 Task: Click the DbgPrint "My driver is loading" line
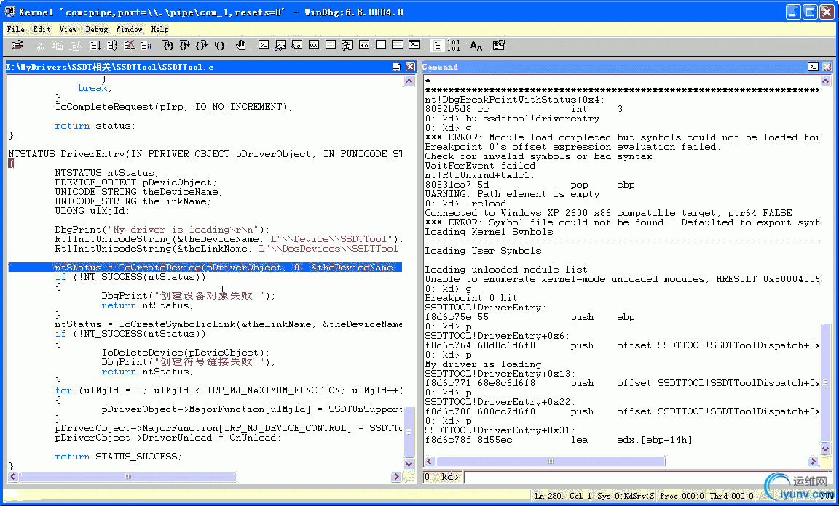tap(162, 230)
